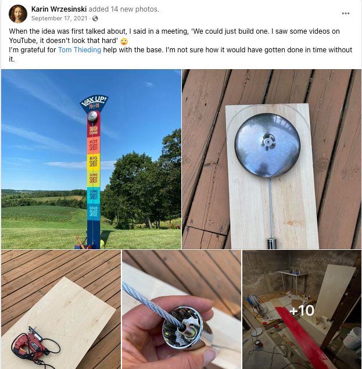Open Karin Wrzesinski's profile picture

[18, 13]
